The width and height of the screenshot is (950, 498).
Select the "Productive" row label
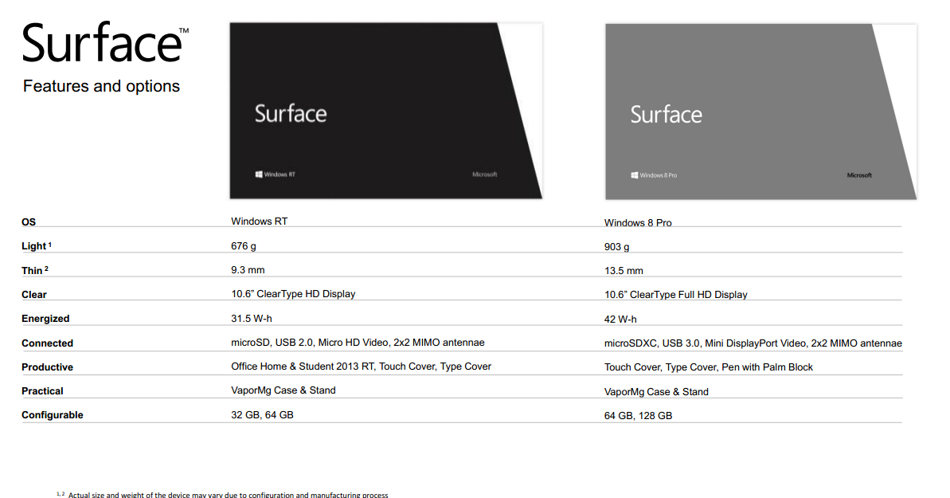pos(47,367)
